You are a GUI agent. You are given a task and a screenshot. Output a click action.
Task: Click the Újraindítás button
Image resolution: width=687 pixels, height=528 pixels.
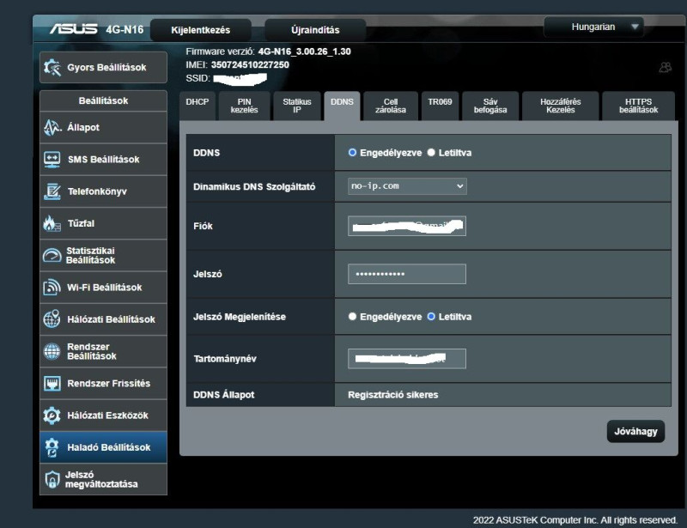click(315, 30)
